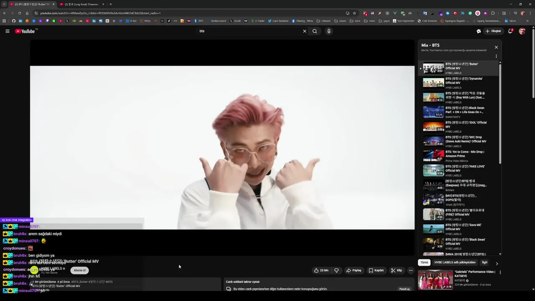The height and width of the screenshot is (301, 535).
Task: Open YouTube notifications bell
Action: click(510, 31)
